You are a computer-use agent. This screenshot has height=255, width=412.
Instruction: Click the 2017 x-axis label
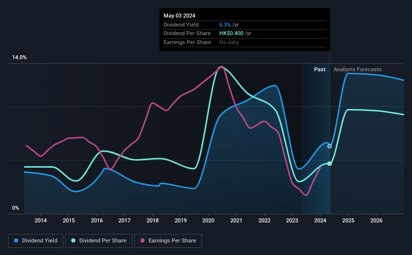pos(124,220)
